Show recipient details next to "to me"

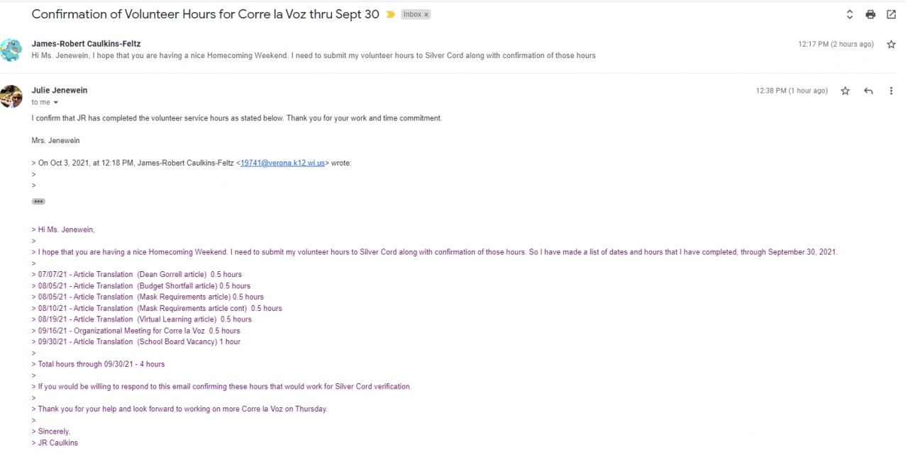pos(55,103)
